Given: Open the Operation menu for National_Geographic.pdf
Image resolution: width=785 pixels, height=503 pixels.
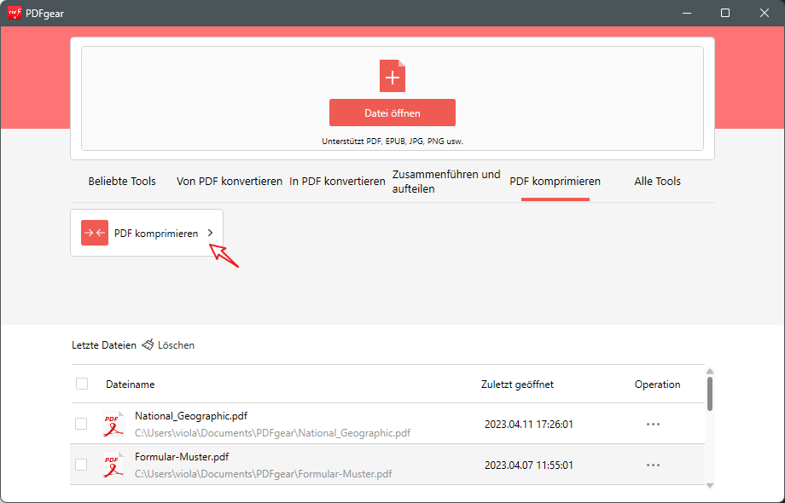Looking at the screenshot, I should (x=653, y=423).
